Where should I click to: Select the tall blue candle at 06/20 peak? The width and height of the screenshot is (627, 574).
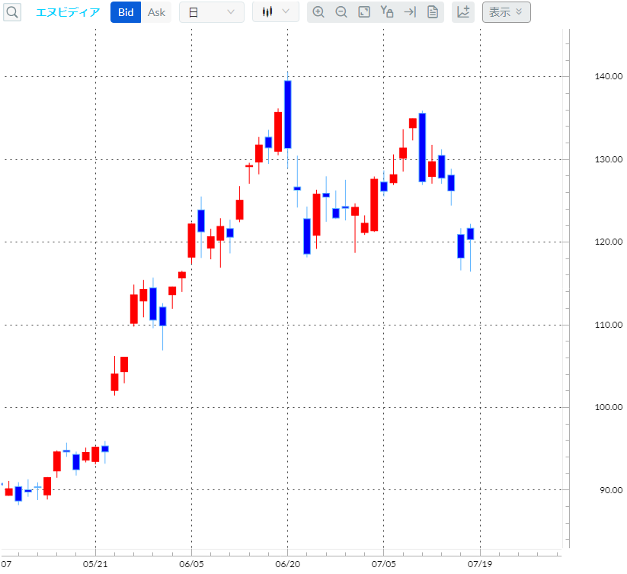point(288,114)
